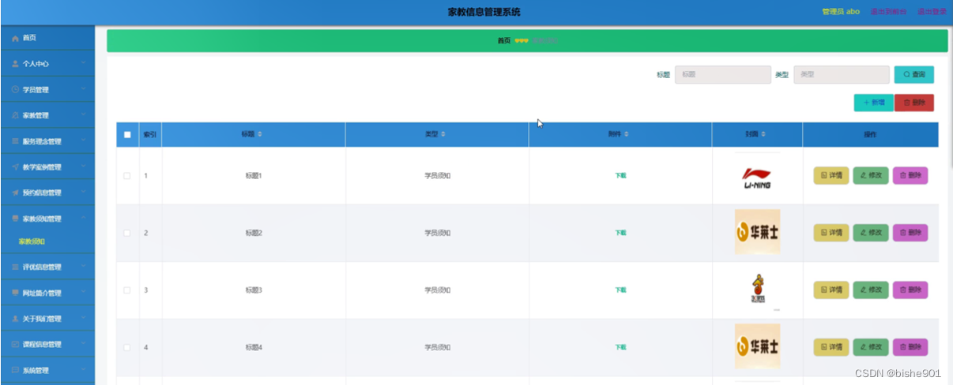Screen dimensions: 953x385
Task: Click 修改 button for row 标题4
Action: (871, 347)
